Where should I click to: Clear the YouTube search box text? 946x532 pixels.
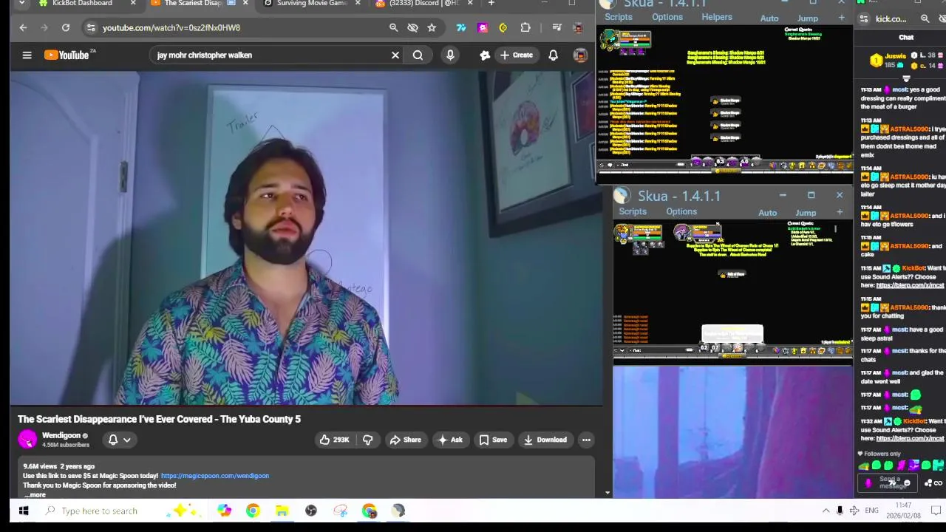[395, 55]
